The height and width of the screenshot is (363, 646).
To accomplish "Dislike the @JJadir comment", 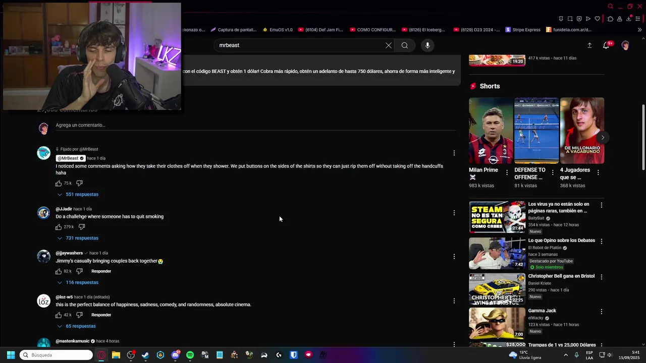I will point(82,227).
